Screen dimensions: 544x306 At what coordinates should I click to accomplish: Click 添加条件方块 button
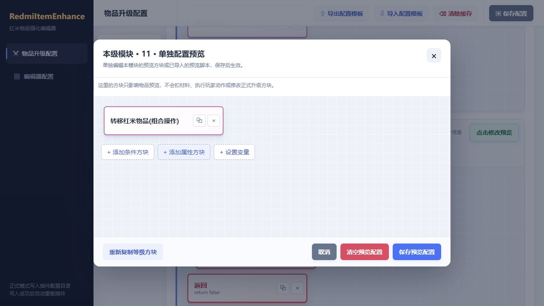tap(127, 152)
